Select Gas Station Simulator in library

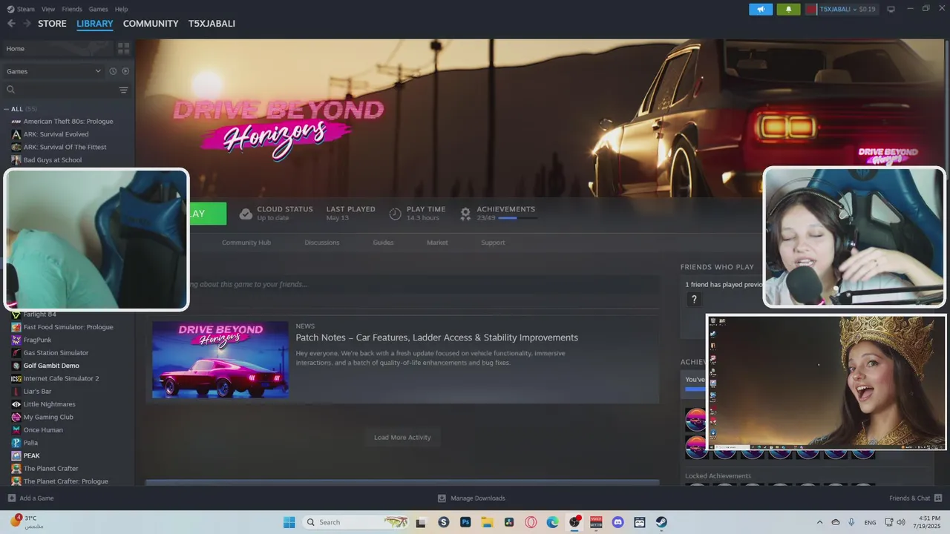[56, 353]
